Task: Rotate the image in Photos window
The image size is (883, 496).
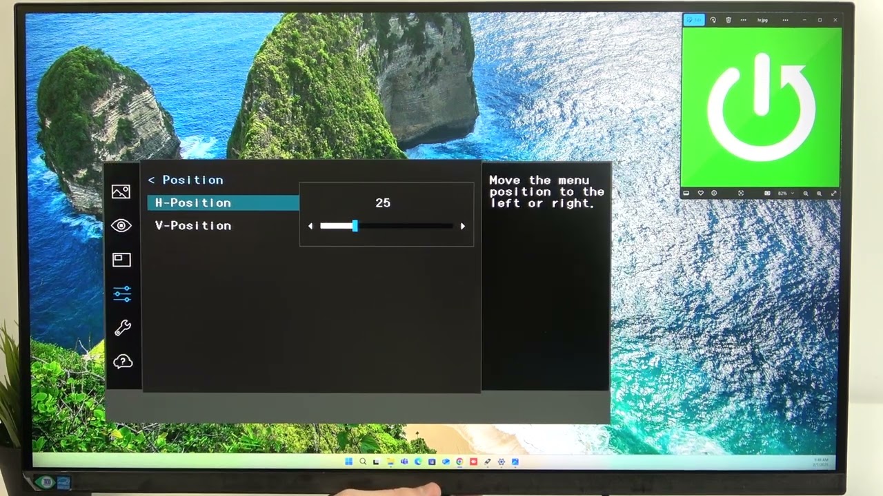Action: click(713, 20)
